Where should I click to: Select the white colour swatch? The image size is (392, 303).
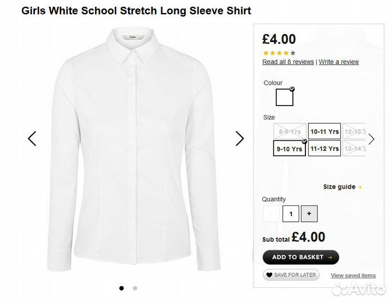point(285,97)
